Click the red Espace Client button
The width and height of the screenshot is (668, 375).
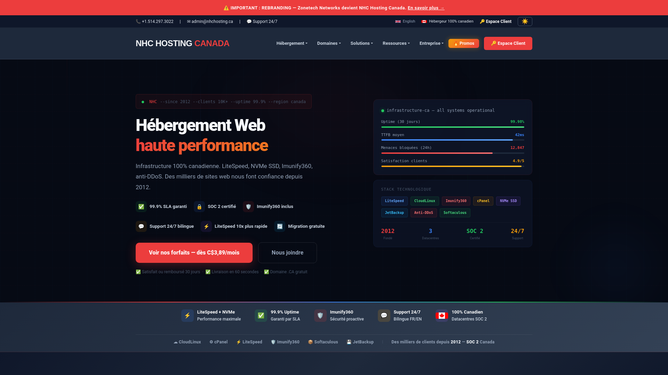point(508,43)
